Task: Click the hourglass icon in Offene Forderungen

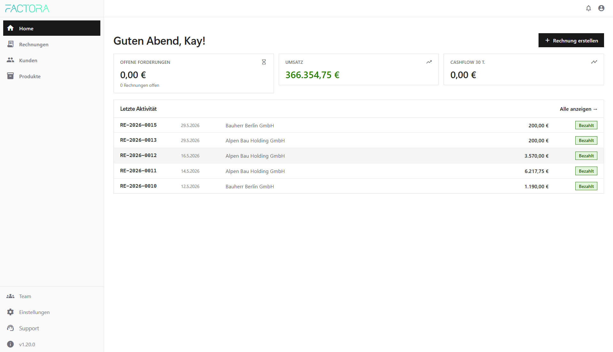Action: (264, 62)
